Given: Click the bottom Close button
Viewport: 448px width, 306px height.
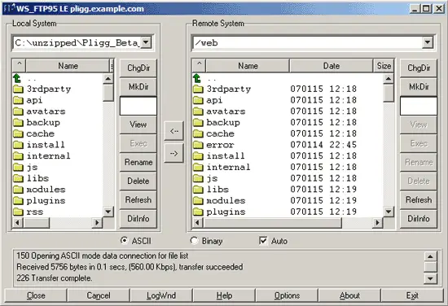Looking at the screenshot, I should click(36, 295).
